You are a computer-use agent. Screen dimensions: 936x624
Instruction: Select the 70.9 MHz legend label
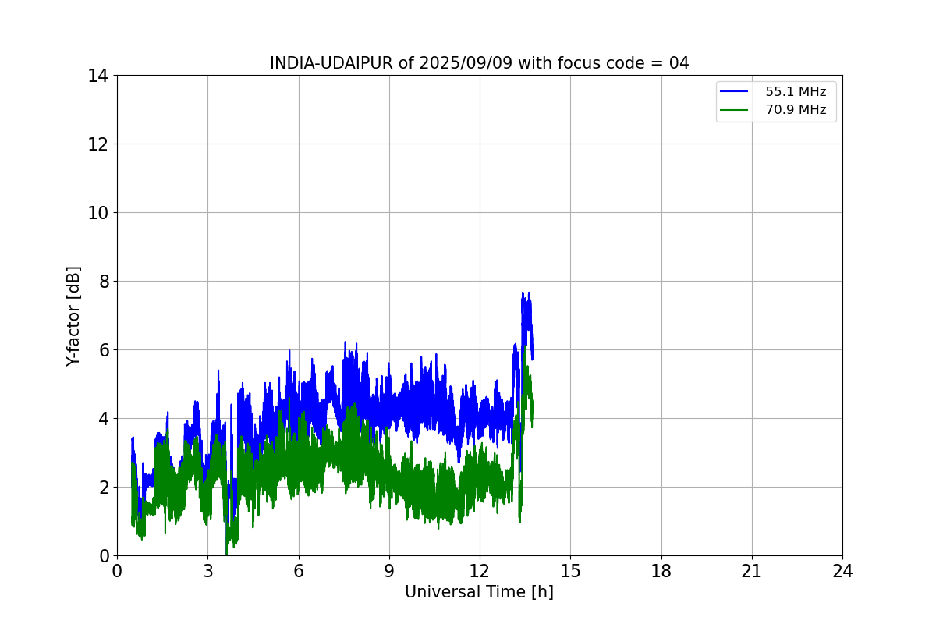(795, 110)
